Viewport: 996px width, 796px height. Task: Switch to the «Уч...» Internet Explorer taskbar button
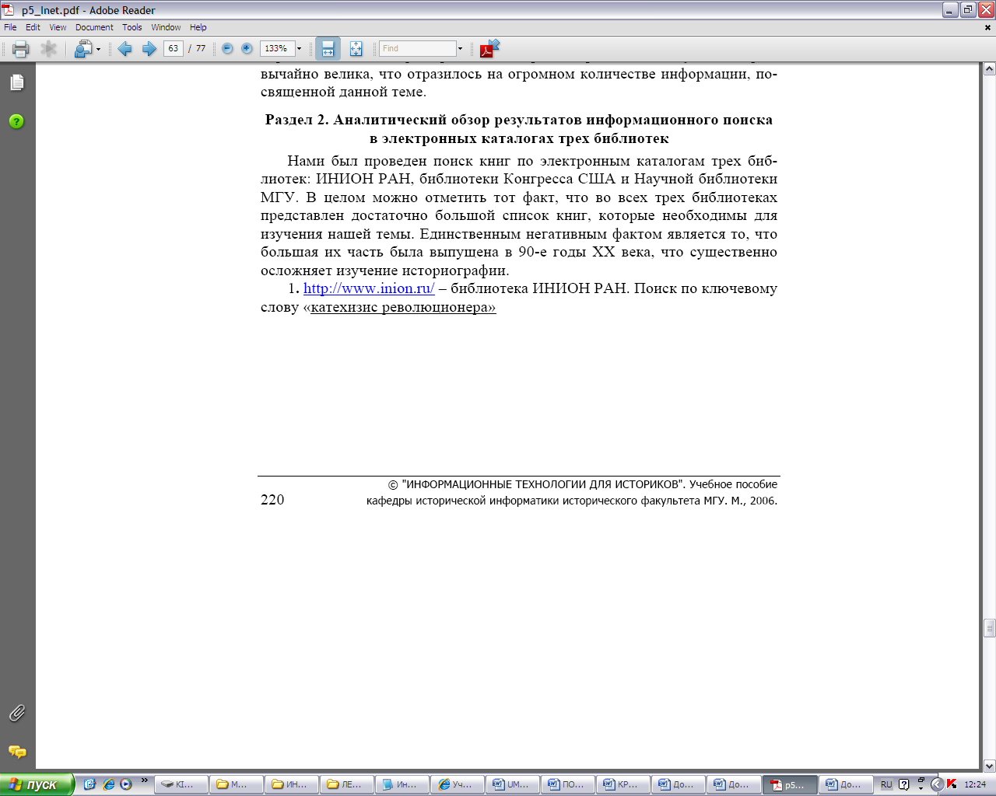[458, 784]
